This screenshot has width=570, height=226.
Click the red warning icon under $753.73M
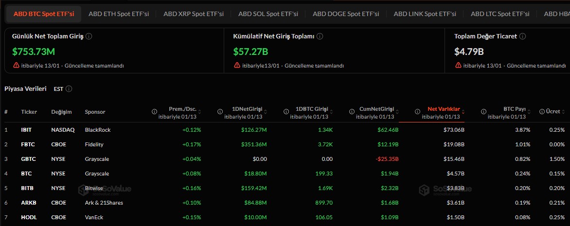[17, 65]
